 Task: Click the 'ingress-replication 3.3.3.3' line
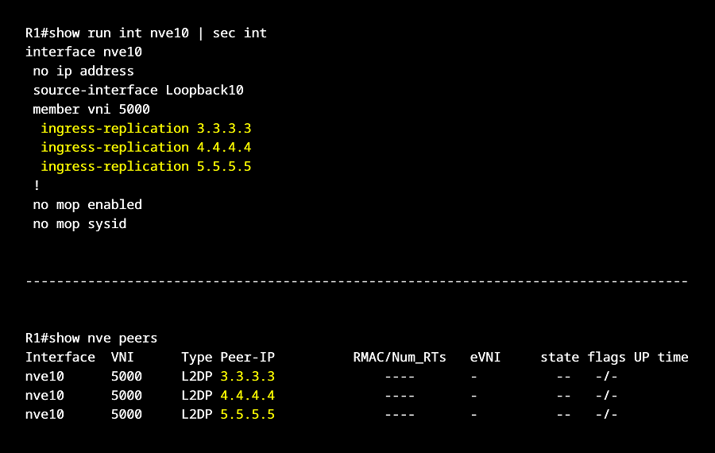146,128
